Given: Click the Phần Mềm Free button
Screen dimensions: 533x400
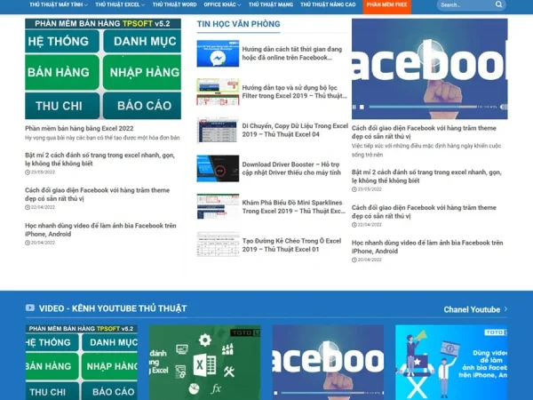Looking at the screenshot, I should pyautogui.click(x=386, y=4).
